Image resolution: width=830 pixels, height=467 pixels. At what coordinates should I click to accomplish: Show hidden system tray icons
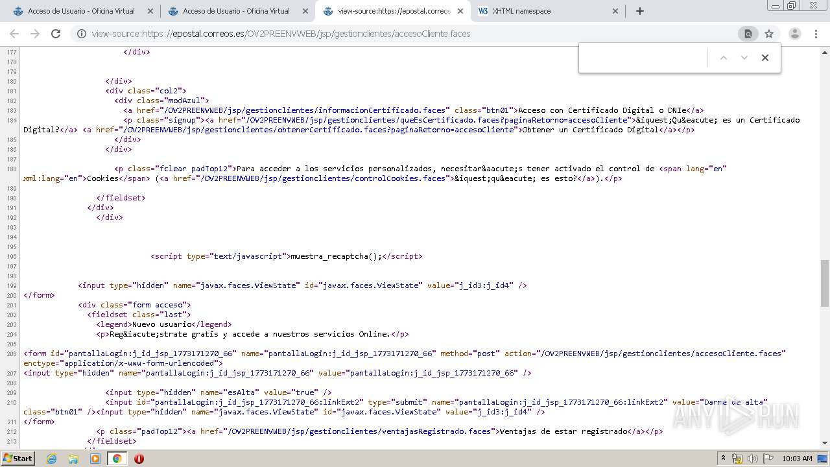[x=724, y=458]
